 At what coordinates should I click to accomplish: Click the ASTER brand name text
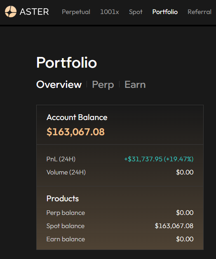[x=34, y=12]
